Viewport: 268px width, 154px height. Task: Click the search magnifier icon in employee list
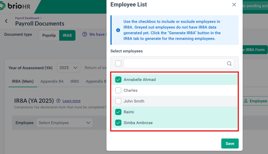click(x=229, y=64)
